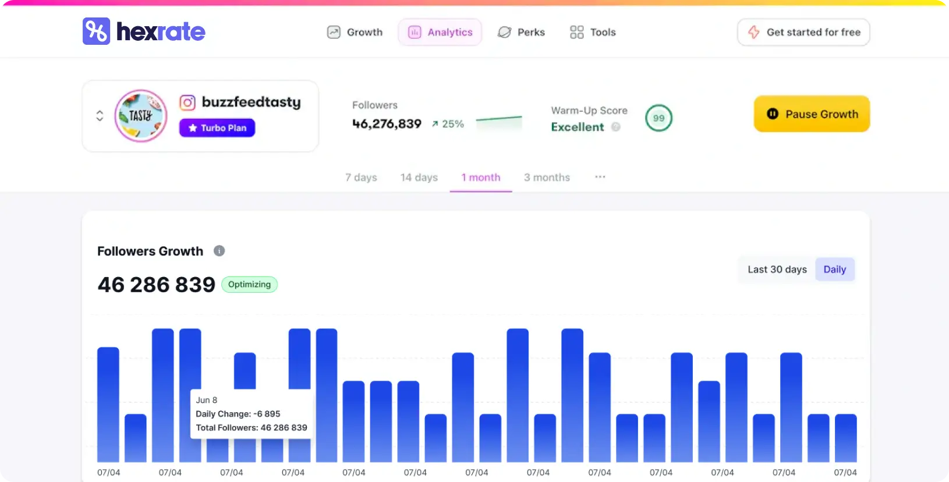Viewport: 949px width, 482px height.
Task: Switch to the 3 months tab
Action: pos(547,178)
